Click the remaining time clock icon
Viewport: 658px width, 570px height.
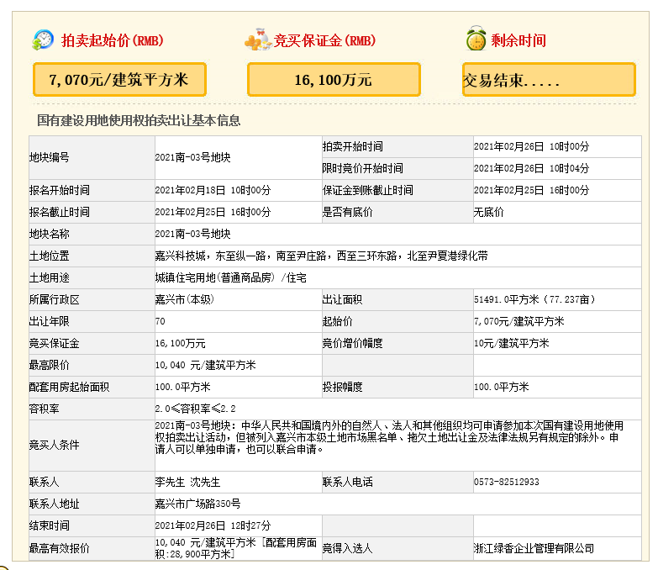[x=476, y=40]
